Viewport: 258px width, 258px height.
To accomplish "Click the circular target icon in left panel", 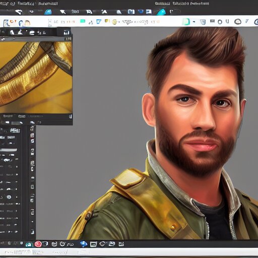I will 9,197.
